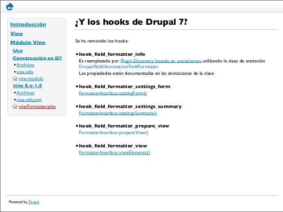Click the Drupal drop logo
The image size is (283, 212).
tap(10, 7)
